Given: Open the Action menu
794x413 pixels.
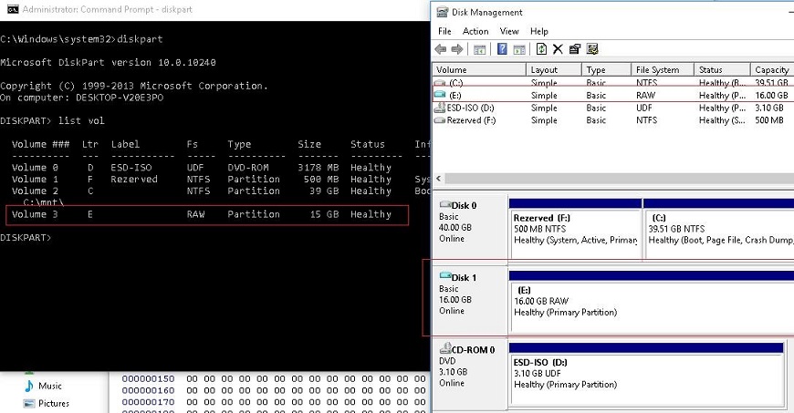Looking at the screenshot, I should [475, 31].
